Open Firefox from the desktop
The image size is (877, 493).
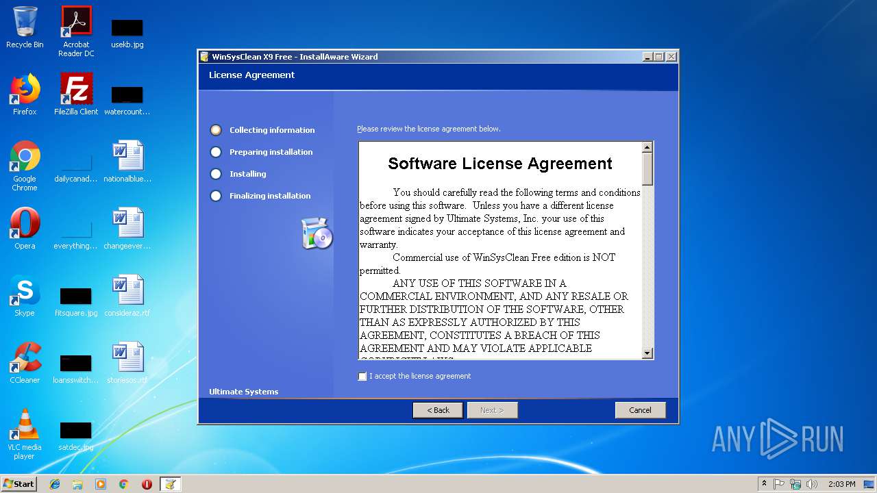click(x=25, y=94)
